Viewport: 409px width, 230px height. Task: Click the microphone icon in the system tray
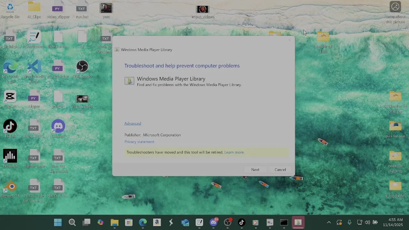(350, 223)
